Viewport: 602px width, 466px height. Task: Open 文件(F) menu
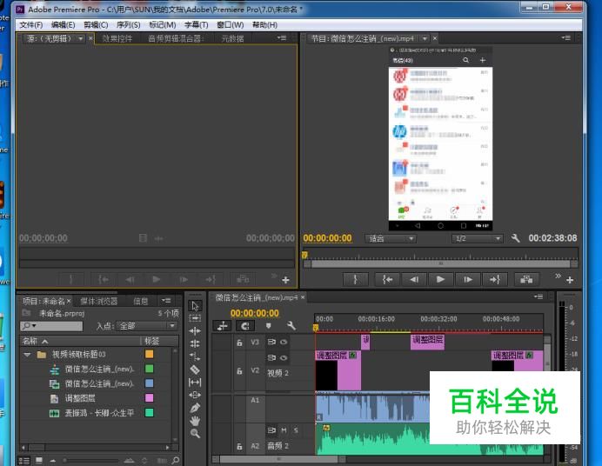pyautogui.click(x=30, y=25)
